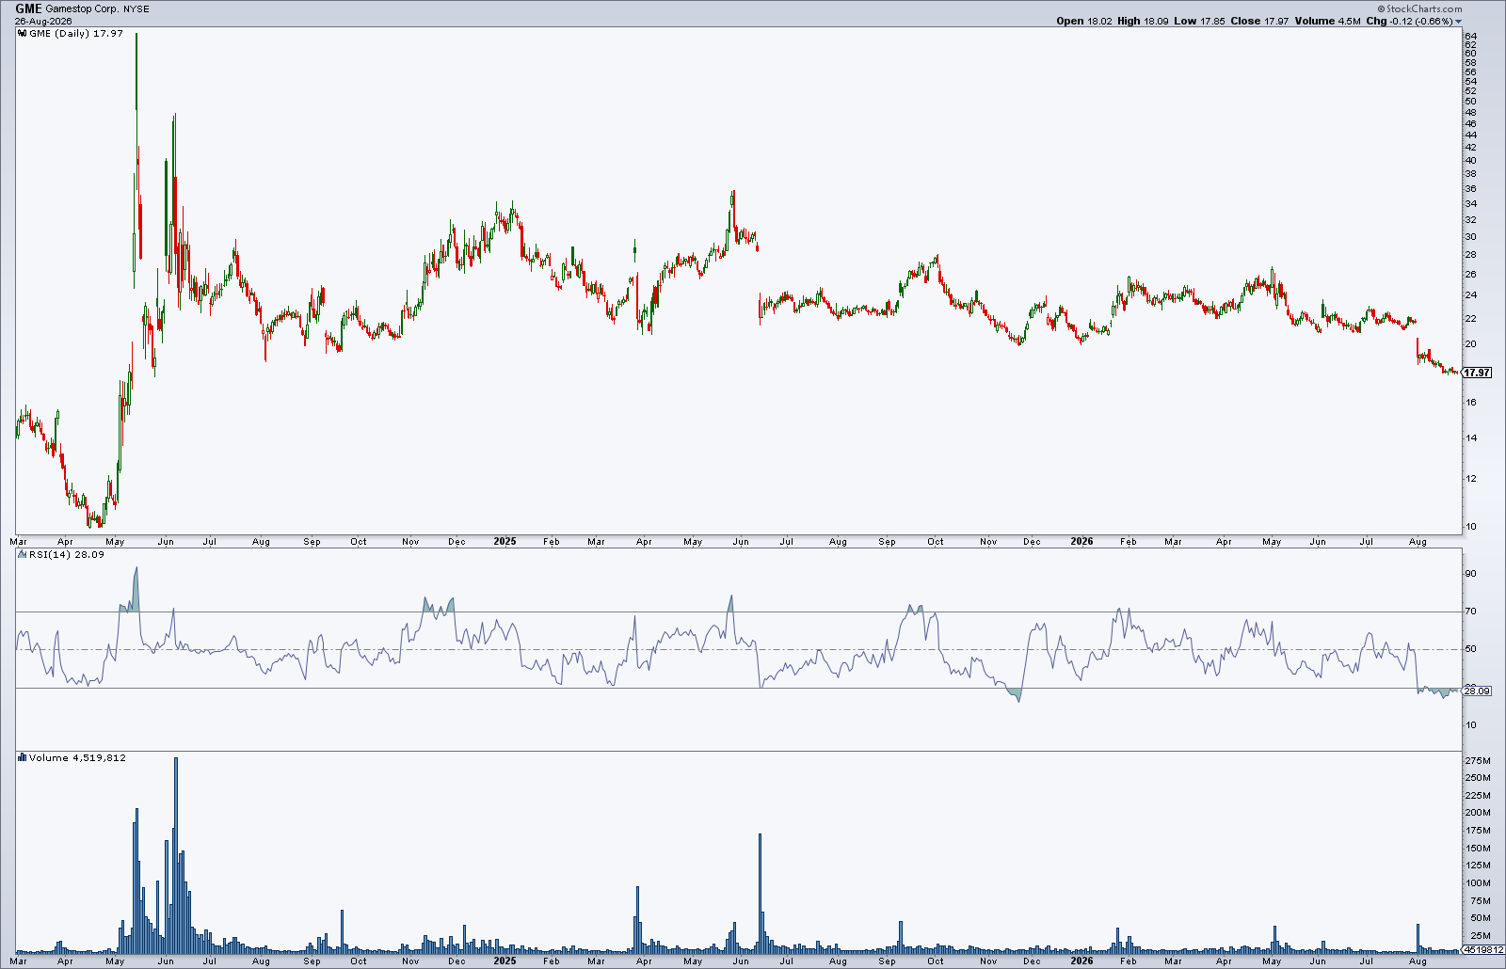This screenshot has width=1506, height=969.
Task: Click the 275M label on the volume axis
Action: click(x=1478, y=760)
